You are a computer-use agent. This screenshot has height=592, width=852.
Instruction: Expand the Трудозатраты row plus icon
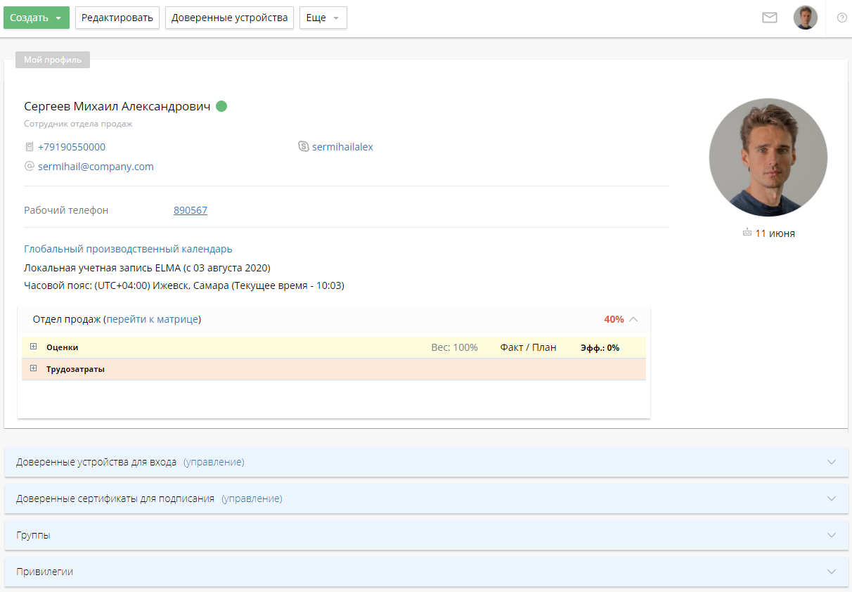click(33, 368)
